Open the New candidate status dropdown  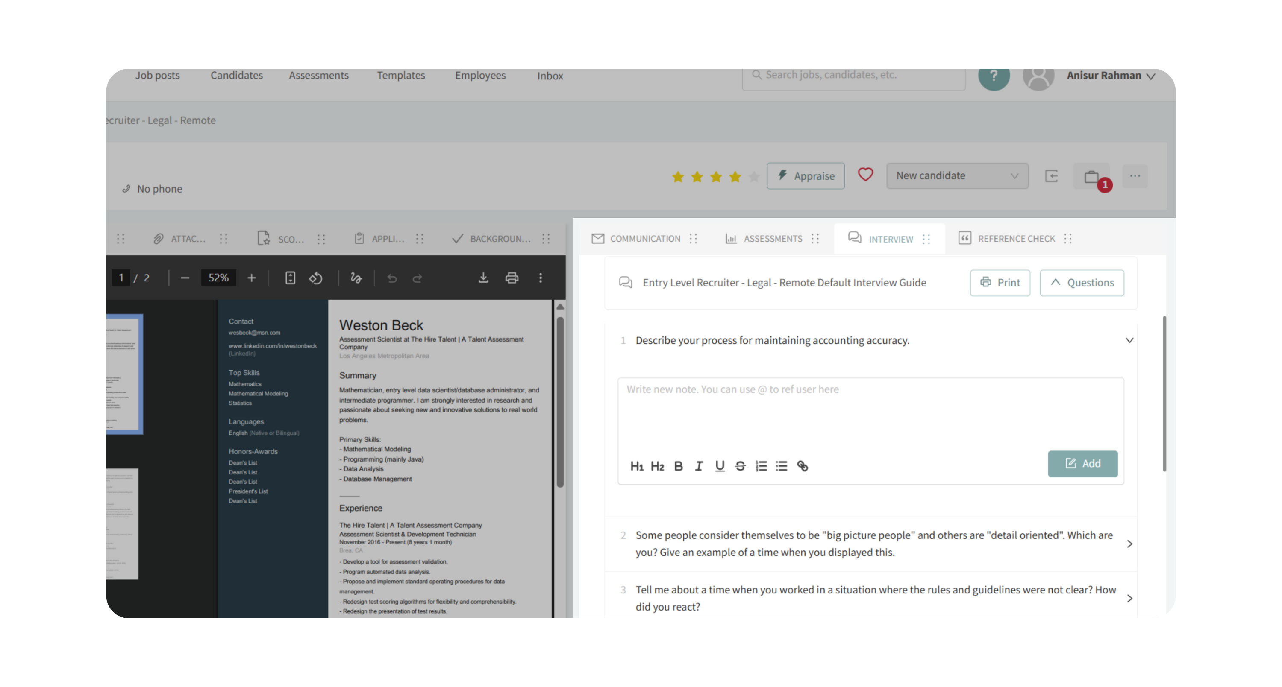956,175
